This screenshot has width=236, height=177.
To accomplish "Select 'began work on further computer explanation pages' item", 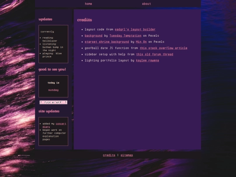I will coord(54,135).
